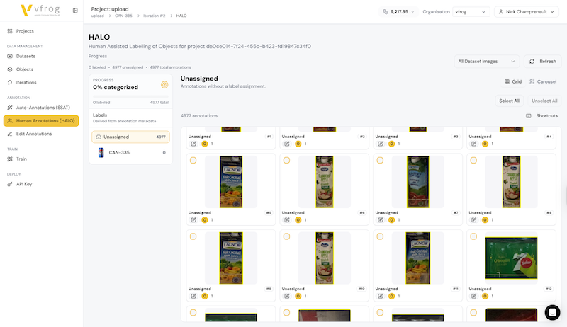Viewport: 567px width, 327px height.
Task: Select checkbox on annotation #8 card
Action: (x=473, y=160)
